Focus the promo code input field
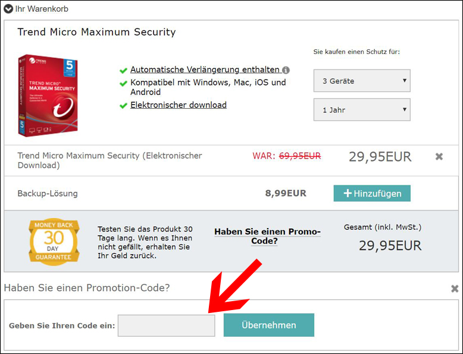This screenshot has height=354, width=463. 166,325
